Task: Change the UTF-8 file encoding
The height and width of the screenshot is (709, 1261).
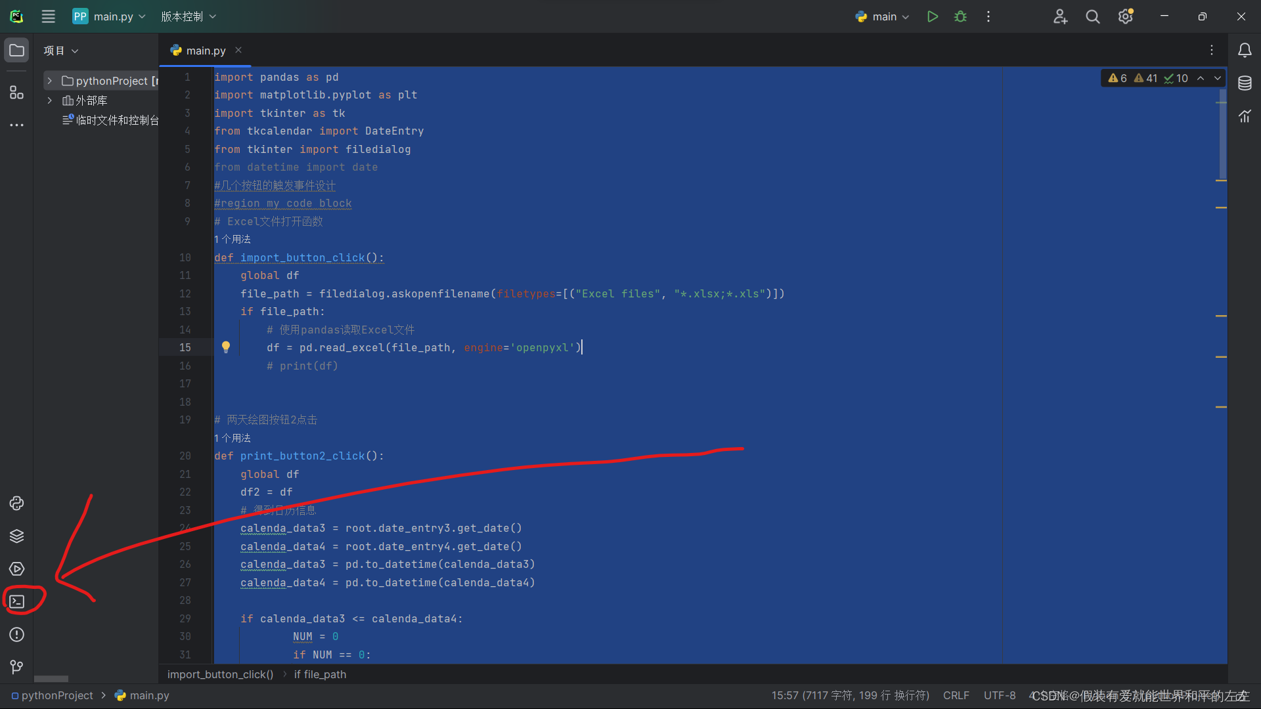Action: tap(1000, 695)
